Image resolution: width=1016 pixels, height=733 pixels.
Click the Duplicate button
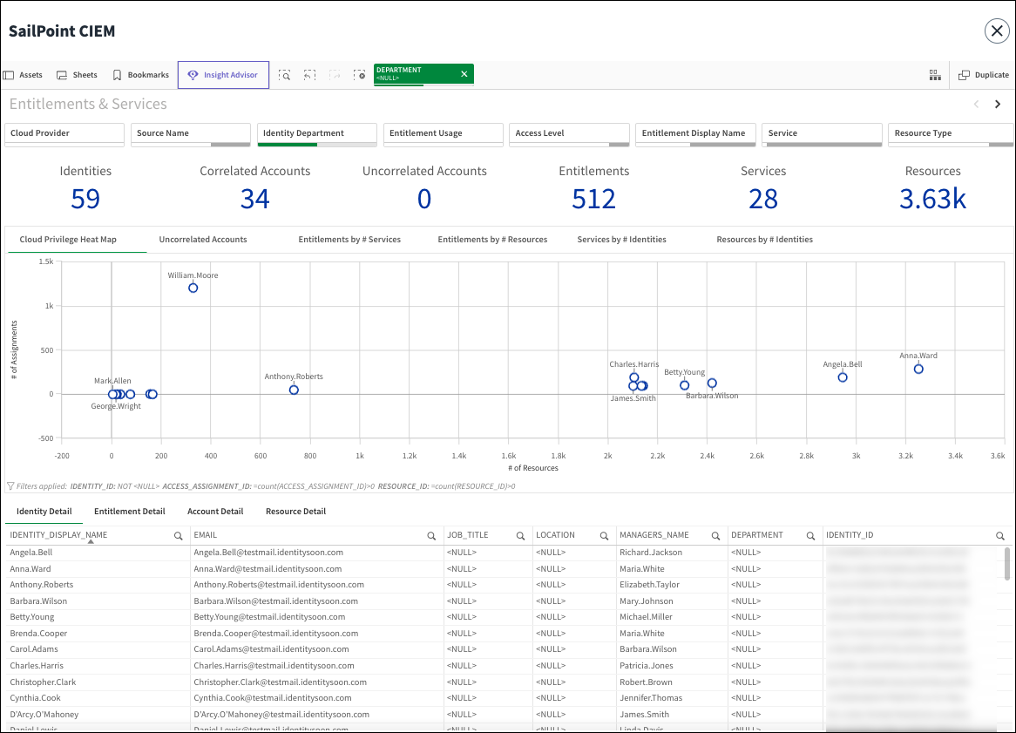click(x=984, y=75)
